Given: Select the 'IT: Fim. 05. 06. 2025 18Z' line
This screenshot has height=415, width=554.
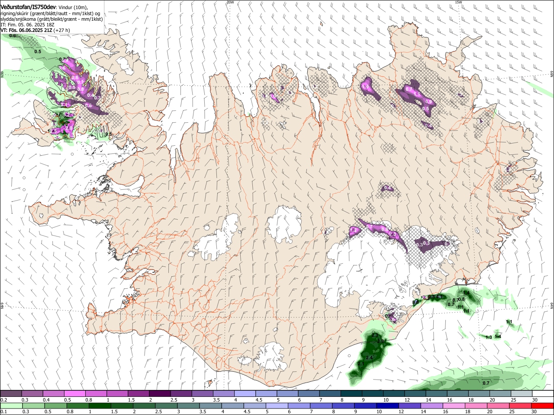Looking at the screenshot, I should 26,25.
